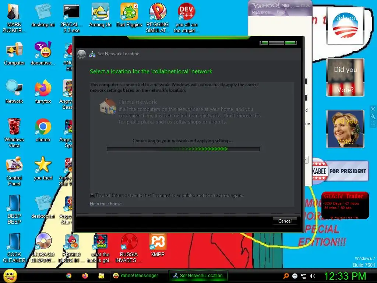
Task: Open Firefox from the taskbar
Action: 85,276
